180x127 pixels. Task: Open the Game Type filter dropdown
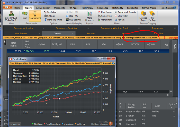click(106, 16)
